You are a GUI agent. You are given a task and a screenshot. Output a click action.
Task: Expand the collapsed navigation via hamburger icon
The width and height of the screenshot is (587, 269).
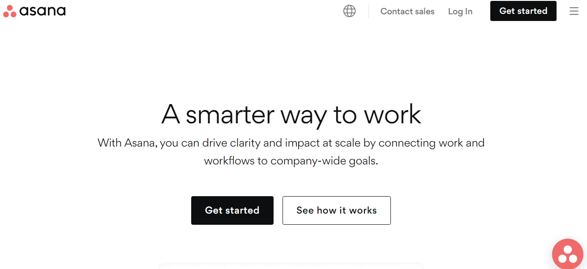[574, 11]
